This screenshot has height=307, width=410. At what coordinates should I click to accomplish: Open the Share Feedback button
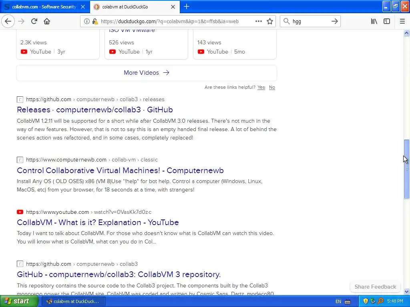click(375, 287)
